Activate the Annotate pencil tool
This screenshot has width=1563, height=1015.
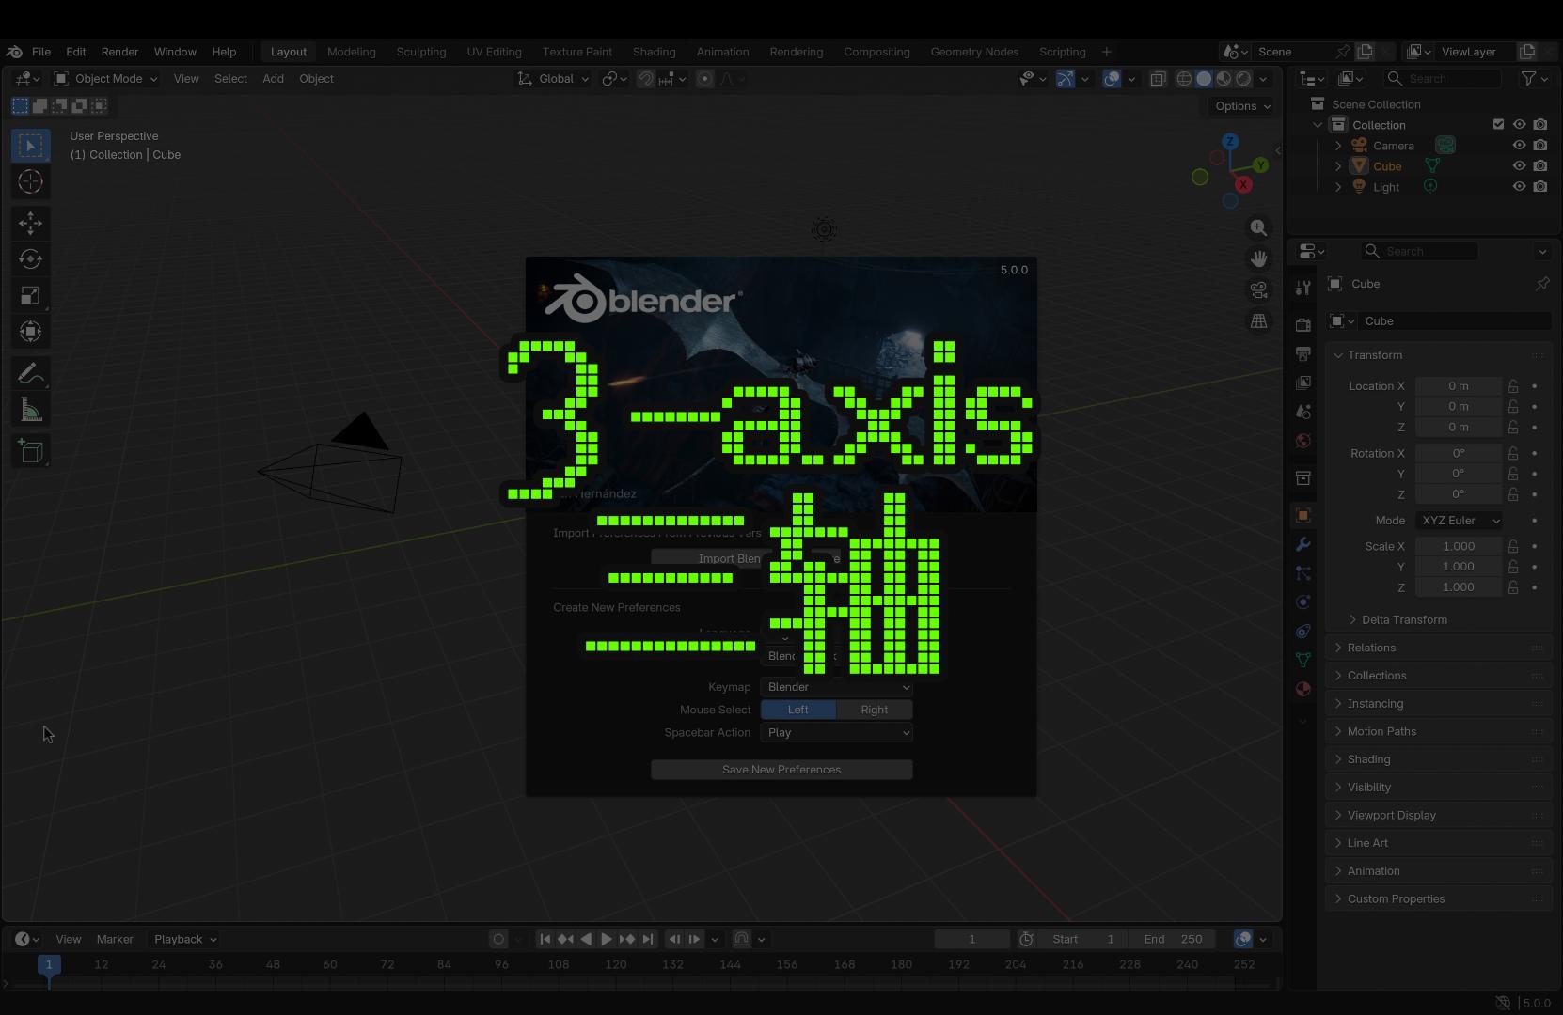point(30,374)
